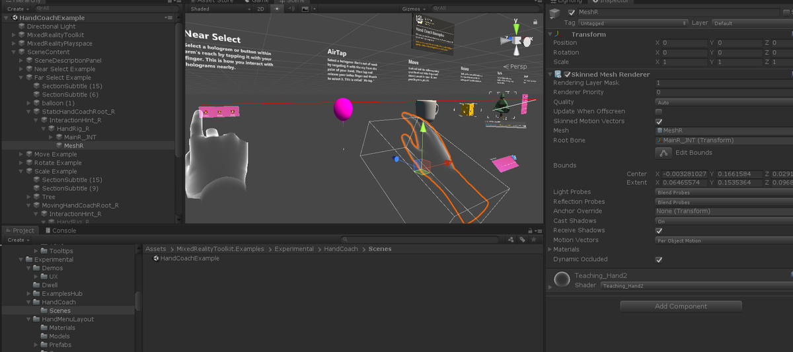The image size is (793, 352).
Task: Click Experimental in the asset breadcrumb
Action: [294, 249]
